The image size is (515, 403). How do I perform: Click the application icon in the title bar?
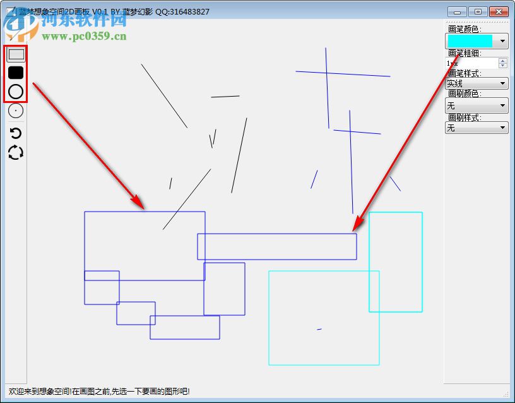pos(12,11)
